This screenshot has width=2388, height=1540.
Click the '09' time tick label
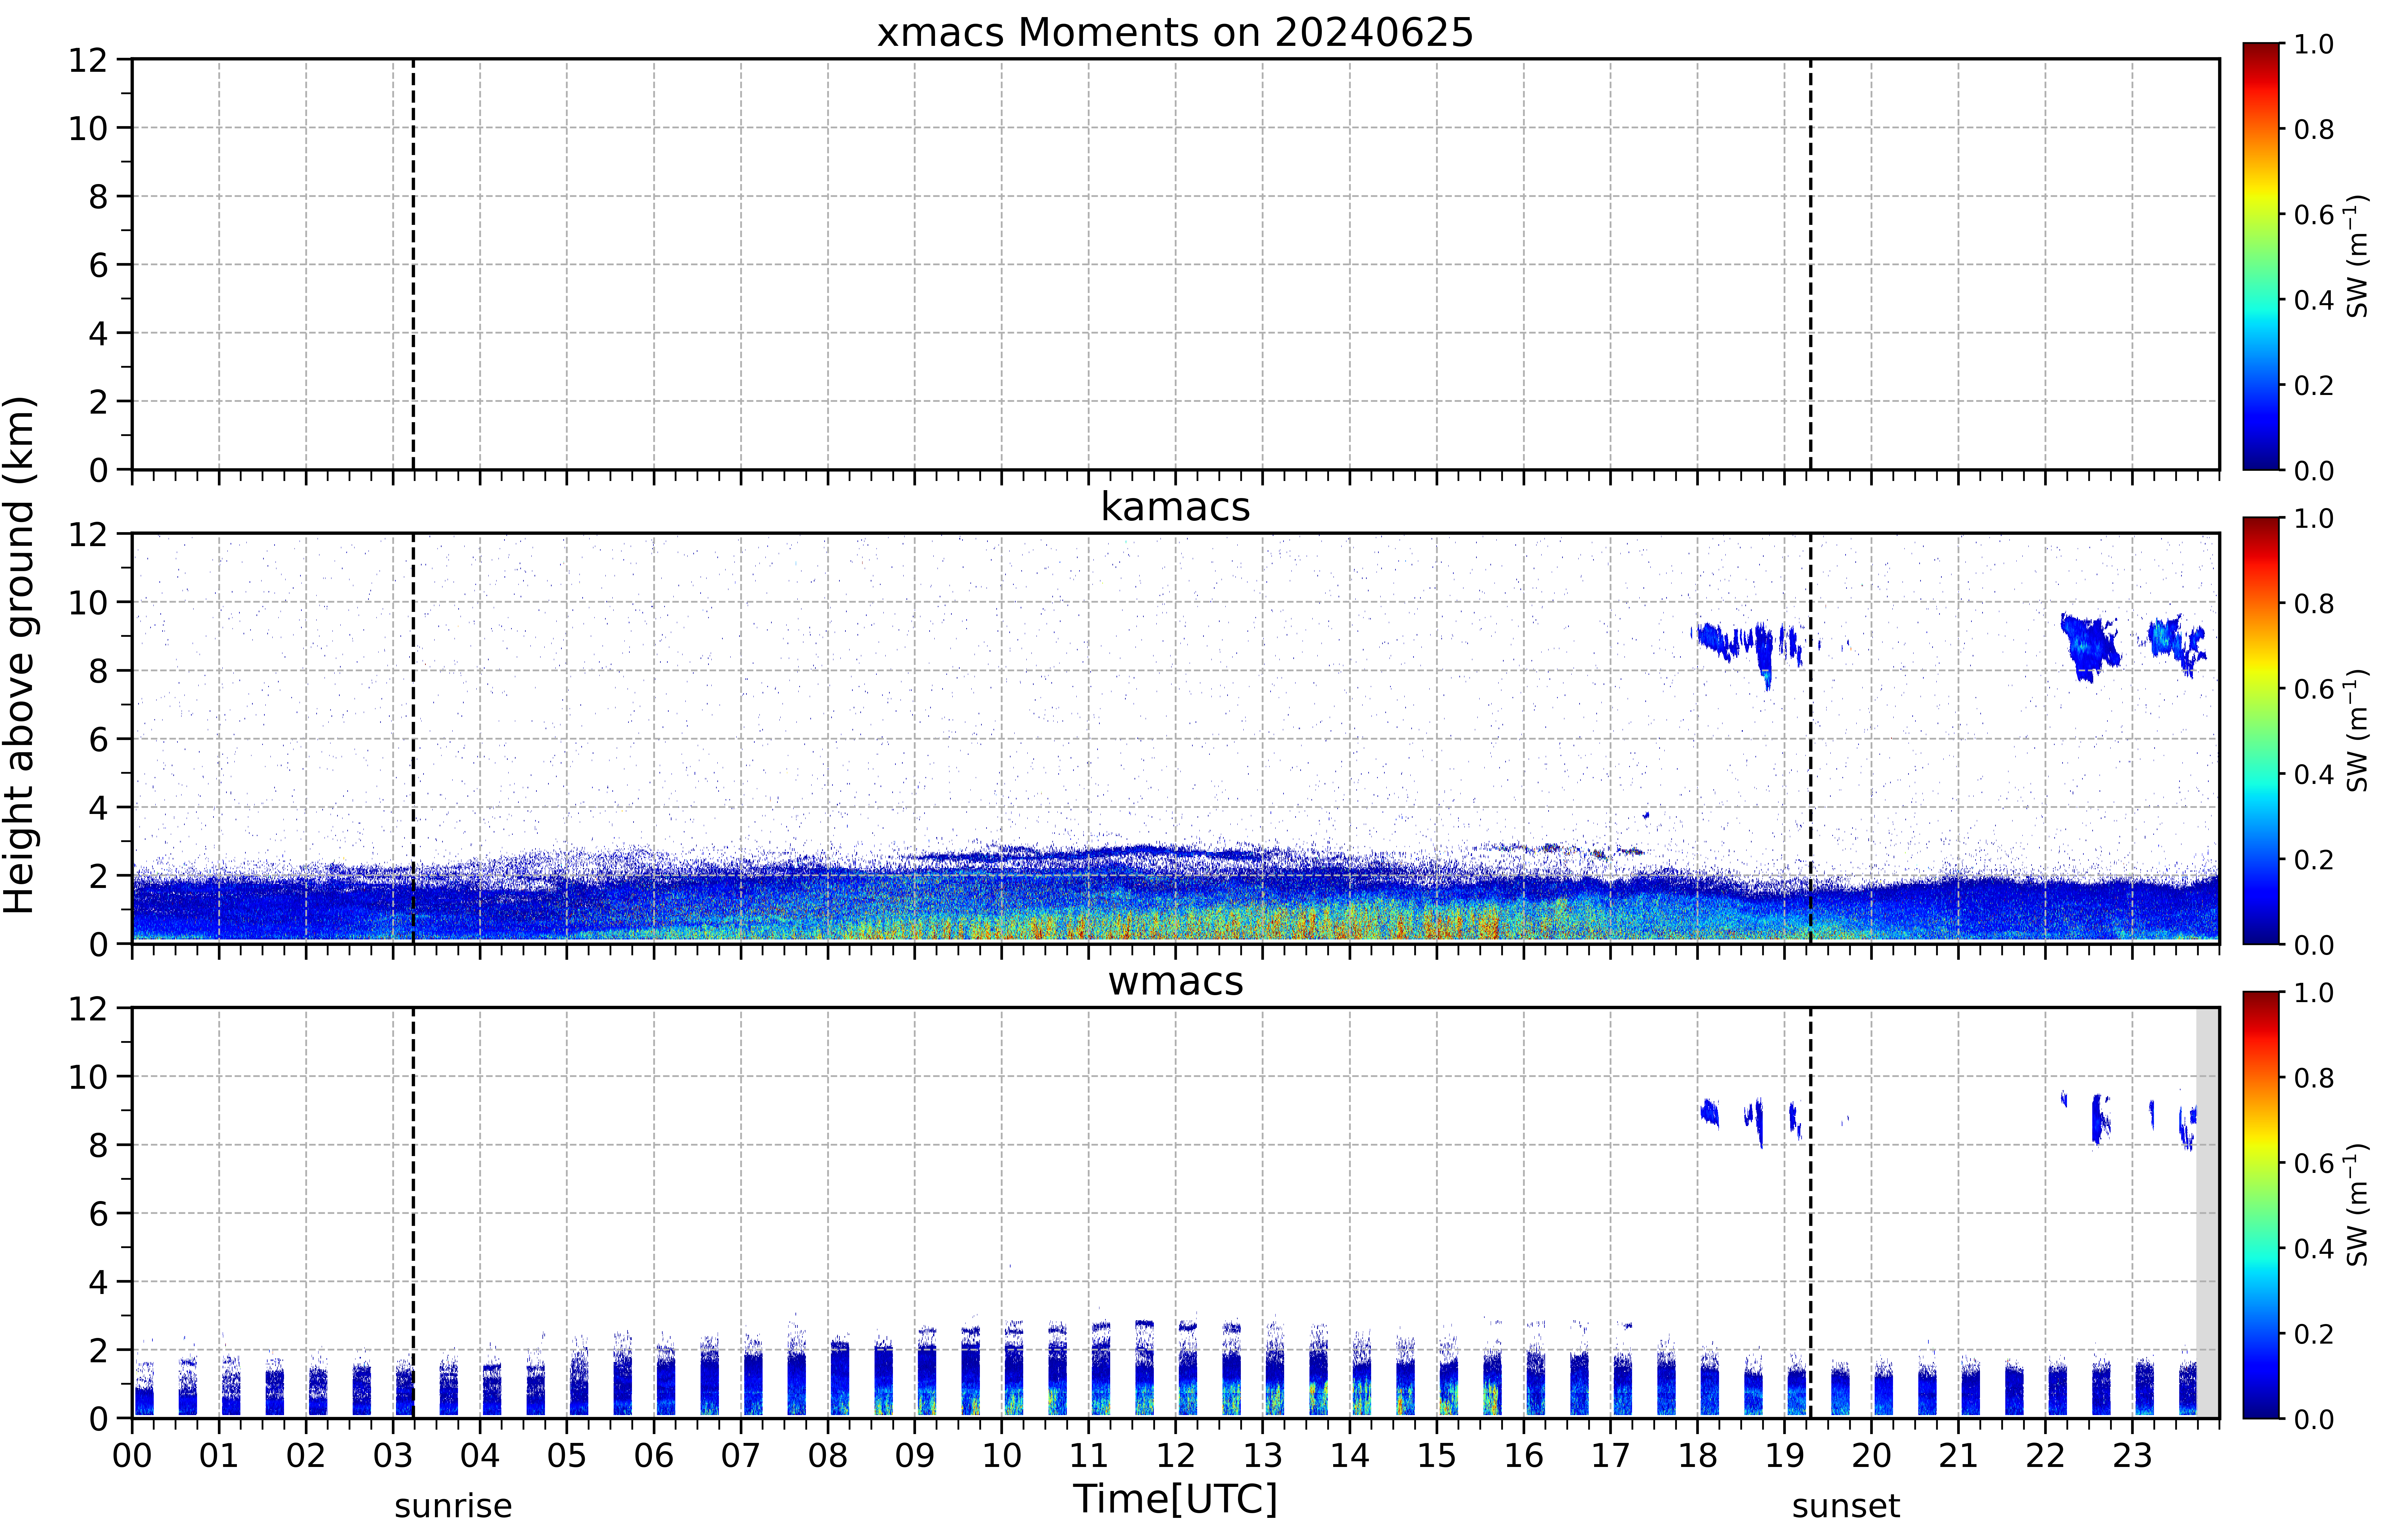[x=915, y=1456]
